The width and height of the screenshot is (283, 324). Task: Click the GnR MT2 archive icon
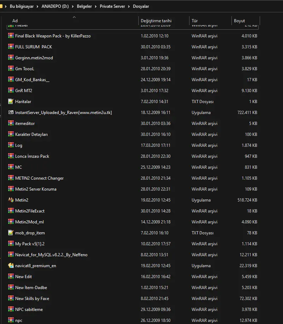click(11, 90)
